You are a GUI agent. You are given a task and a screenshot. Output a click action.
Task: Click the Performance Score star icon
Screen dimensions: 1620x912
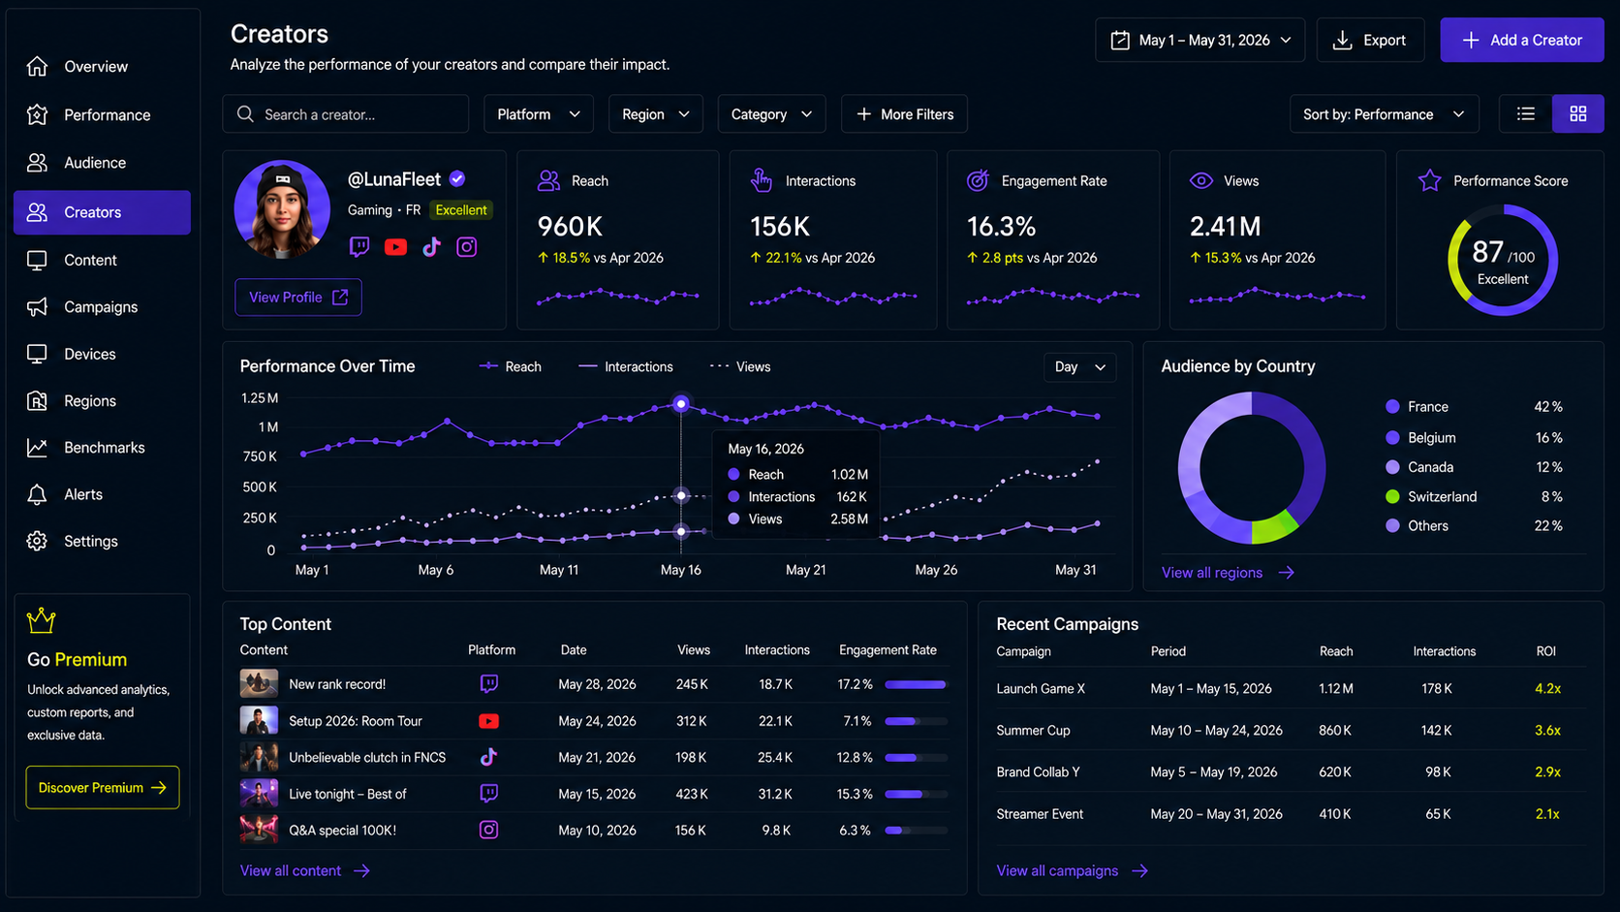click(1430, 180)
